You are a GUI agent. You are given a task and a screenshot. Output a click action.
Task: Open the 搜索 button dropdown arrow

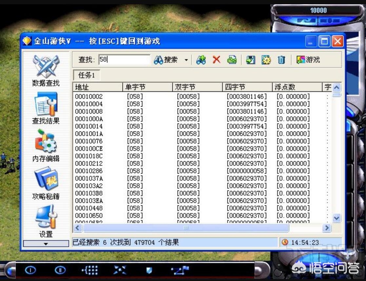186,60
